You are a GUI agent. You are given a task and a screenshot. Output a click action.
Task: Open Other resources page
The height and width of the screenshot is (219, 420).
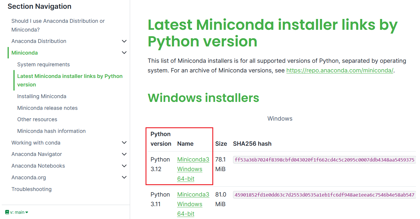pyautogui.click(x=37, y=119)
